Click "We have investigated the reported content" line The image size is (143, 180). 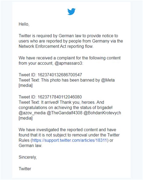click(67, 130)
